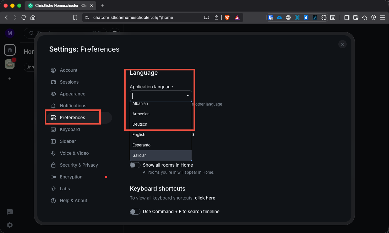Switch to the Appearance settings tab
The height and width of the screenshot is (233, 389).
pos(79,94)
